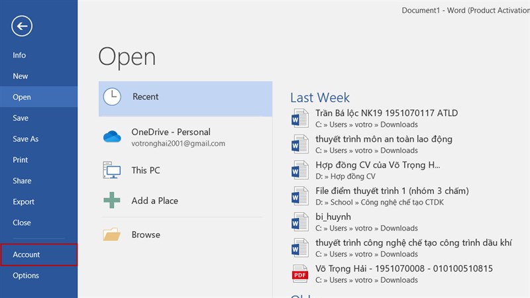Viewport: 530px width, 298px height.
Task: Click Word icon next to Hợp đồng CV file
Action: point(300,170)
